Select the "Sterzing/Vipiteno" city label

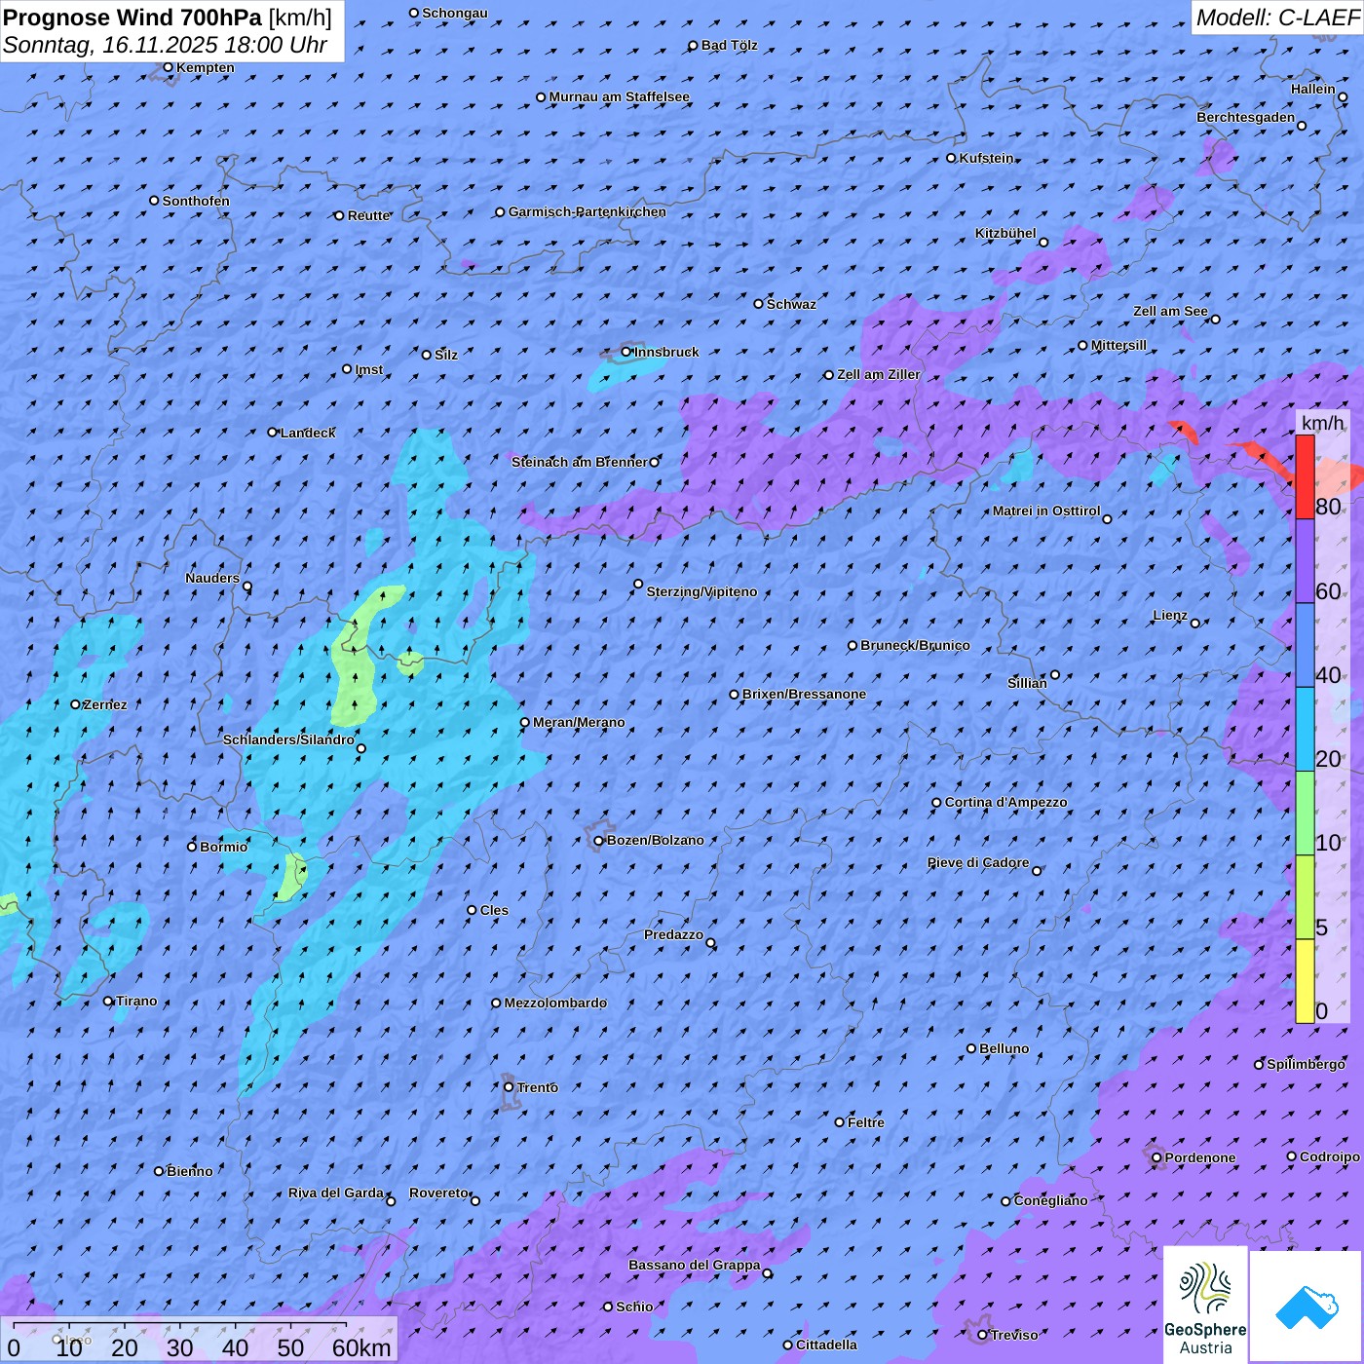pyautogui.click(x=701, y=591)
